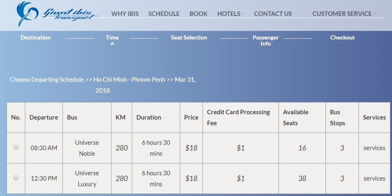Jump to the Passenger Info step

(265, 40)
